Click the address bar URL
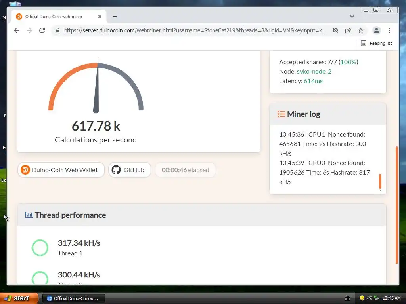The height and width of the screenshot is (304, 406). (x=195, y=30)
